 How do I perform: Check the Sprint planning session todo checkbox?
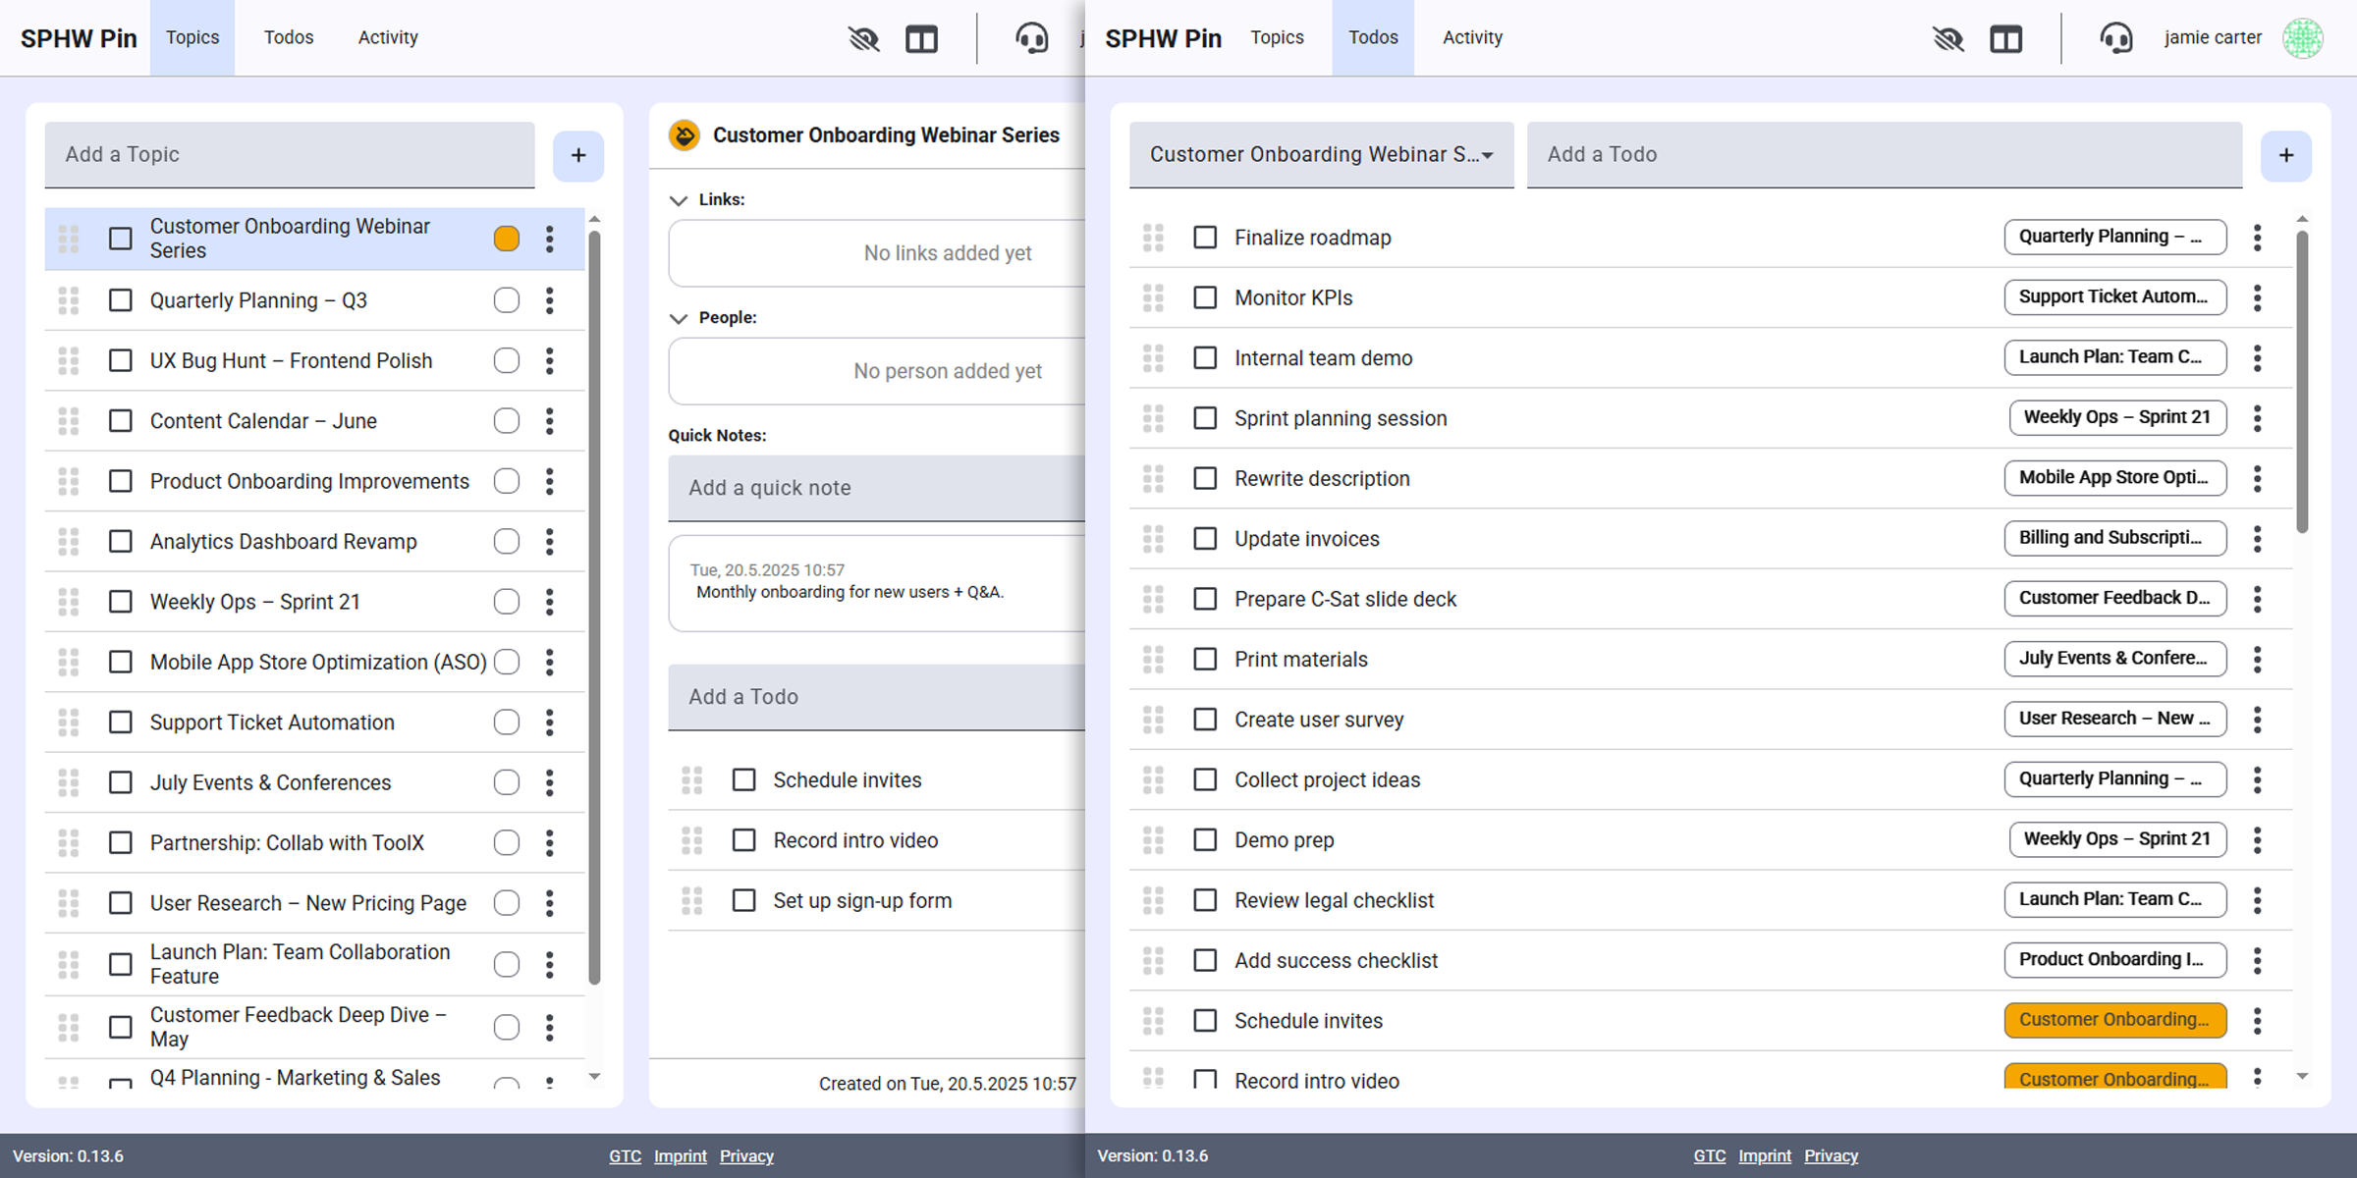(1205, 418)
